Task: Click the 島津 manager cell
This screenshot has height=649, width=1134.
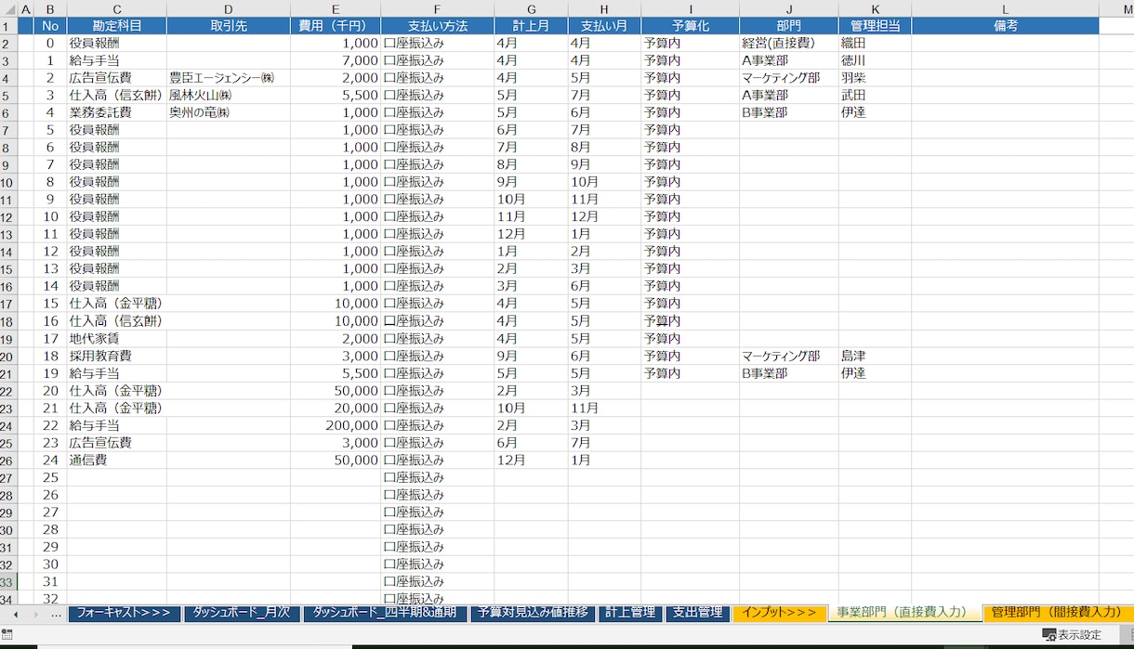Action: tap(875, 356)
